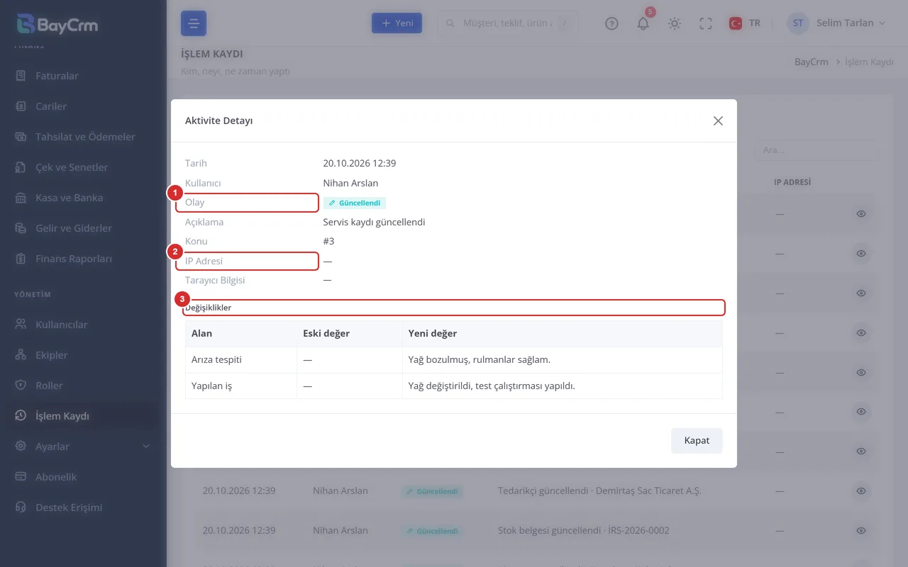The width and height of the screenshot is (908, 567).
Task: Open Çek ve Senetler in sidebar
Action: click(x=72, y=167)
